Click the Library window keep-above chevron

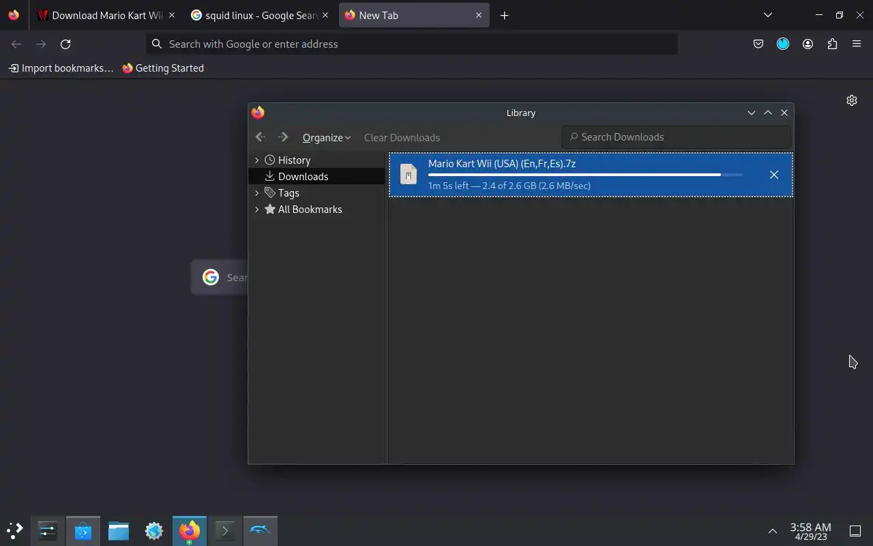pyautogui.click(x=768, y=113)
